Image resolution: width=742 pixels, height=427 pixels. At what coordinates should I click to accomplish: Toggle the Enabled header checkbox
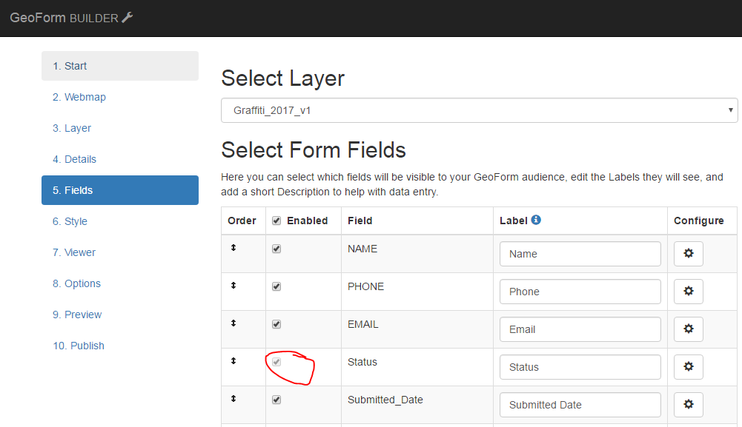click(x=276, y=221)
